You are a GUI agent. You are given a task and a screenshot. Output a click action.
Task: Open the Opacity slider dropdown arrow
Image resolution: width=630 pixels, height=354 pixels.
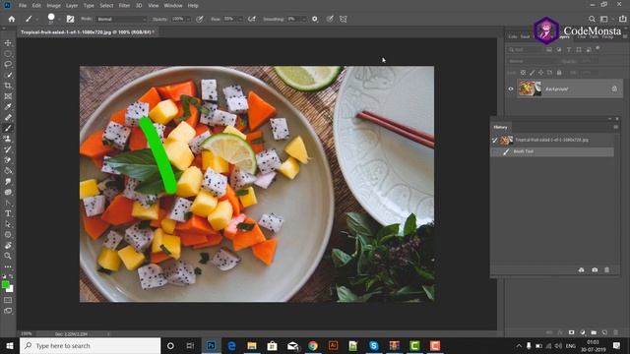pos(188,19)
